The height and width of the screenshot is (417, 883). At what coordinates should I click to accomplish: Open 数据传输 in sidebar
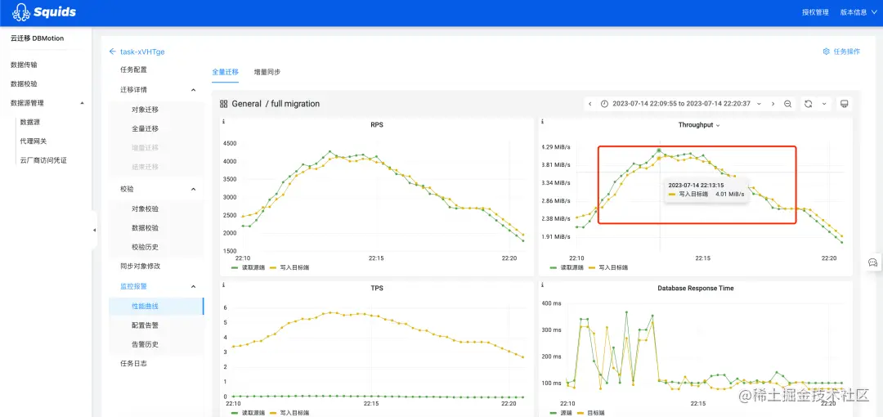pos(25,65)
